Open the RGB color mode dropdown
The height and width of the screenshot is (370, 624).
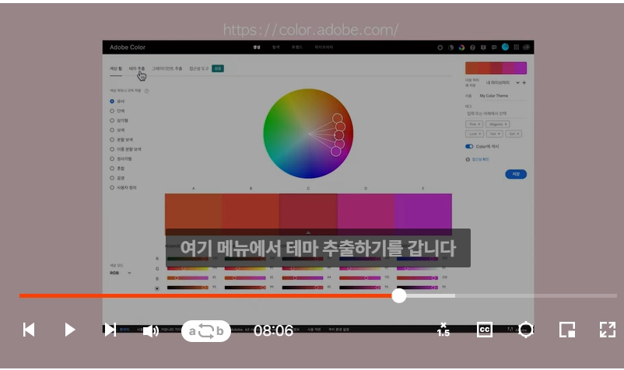pyautogui.click(x=120, y=273)
